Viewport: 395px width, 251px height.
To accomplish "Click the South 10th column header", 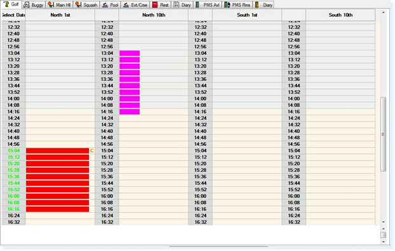I will pyautogui.click(x=340, y=15).
